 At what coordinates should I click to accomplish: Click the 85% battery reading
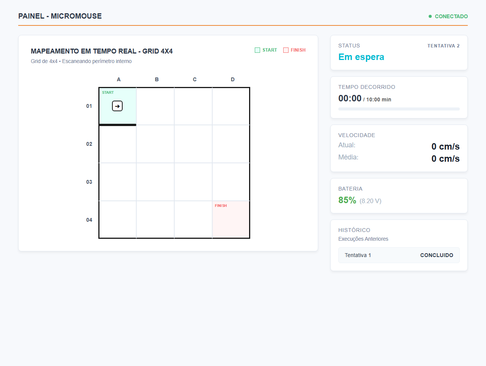click(x=347, y=200)
